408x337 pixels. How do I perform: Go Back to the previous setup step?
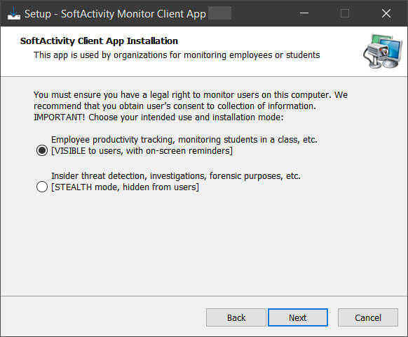pos(236,317)
